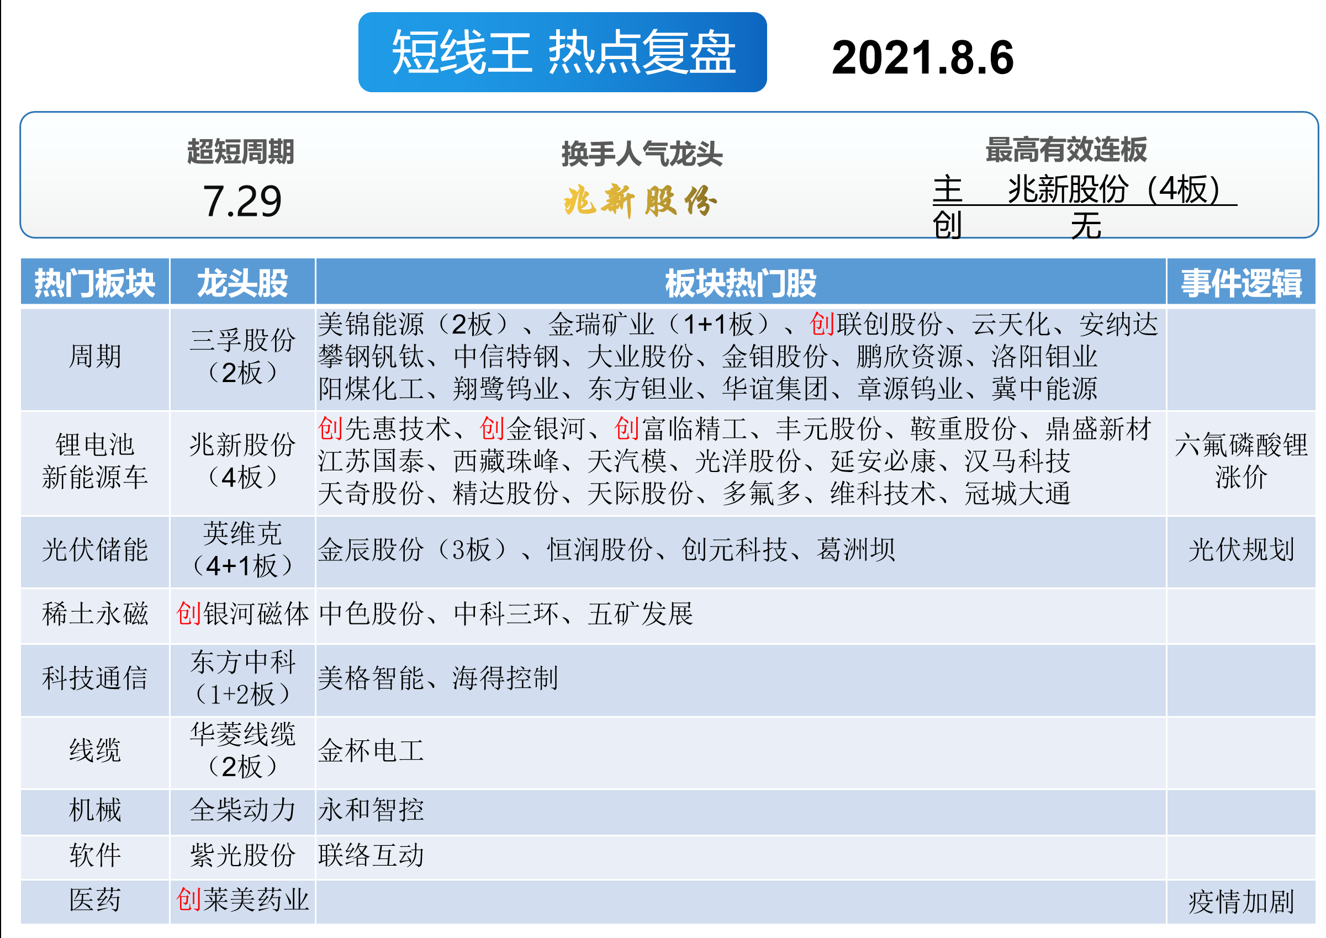Click 冠城大通 stock name
The image size is (1326, 938).
(x=1017, y=494)
